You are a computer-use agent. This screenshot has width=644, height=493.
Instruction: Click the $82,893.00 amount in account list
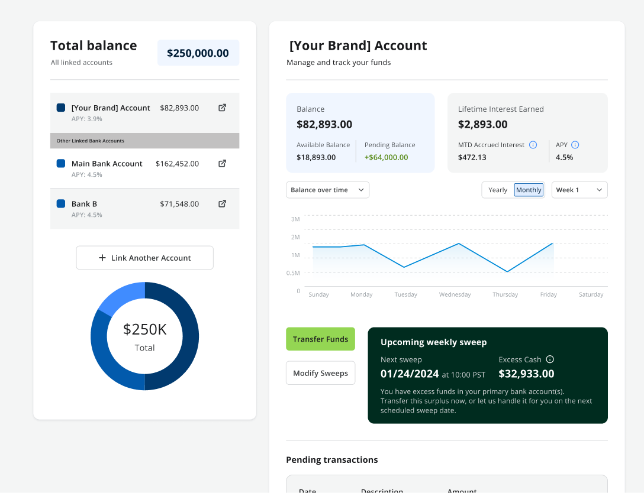[179, 108]
